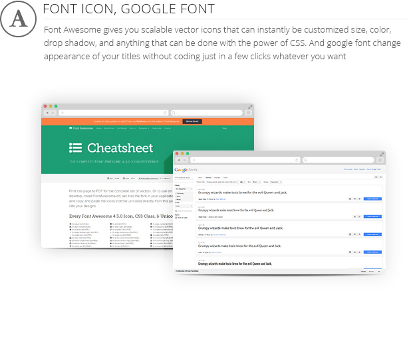Click fullscreen arrows icon on Google Fonts window

pyautogui.click(x=382, y=155)
